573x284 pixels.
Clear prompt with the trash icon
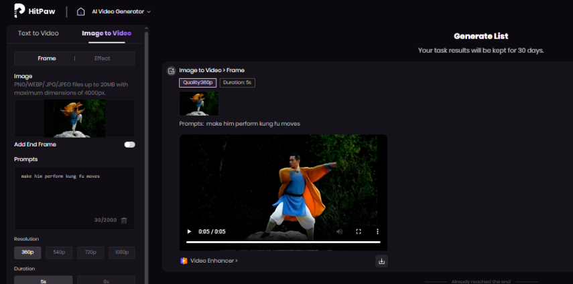coord(124,220)
